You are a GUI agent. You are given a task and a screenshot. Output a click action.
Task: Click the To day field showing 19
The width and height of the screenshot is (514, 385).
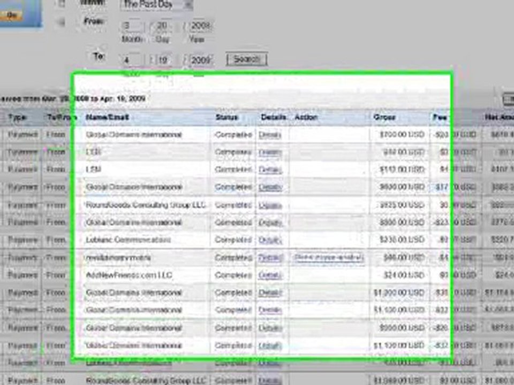(x=163, y=60)
